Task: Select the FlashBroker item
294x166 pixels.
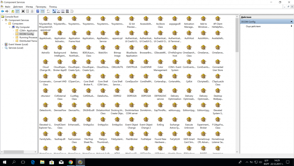Action: coord(132,136)
